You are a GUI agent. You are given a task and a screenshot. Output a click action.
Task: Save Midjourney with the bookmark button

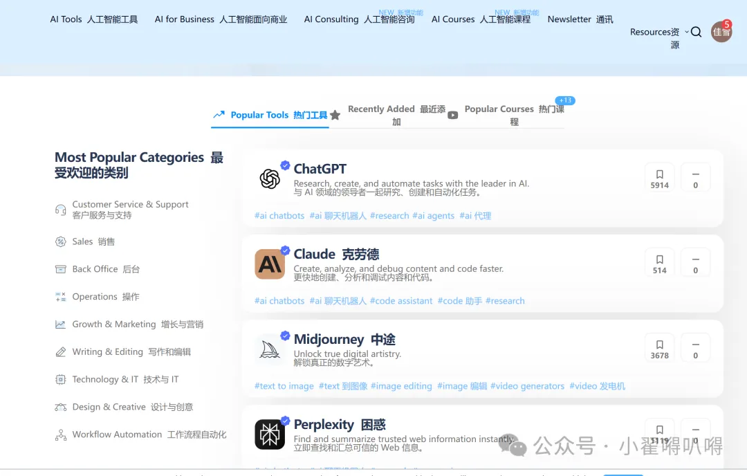659,349
